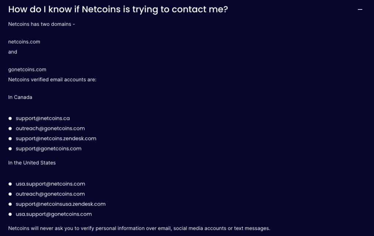Click "Netcoins verified email accounts are:" text
This screenshot has width=374, height=236.
[52, 80]
